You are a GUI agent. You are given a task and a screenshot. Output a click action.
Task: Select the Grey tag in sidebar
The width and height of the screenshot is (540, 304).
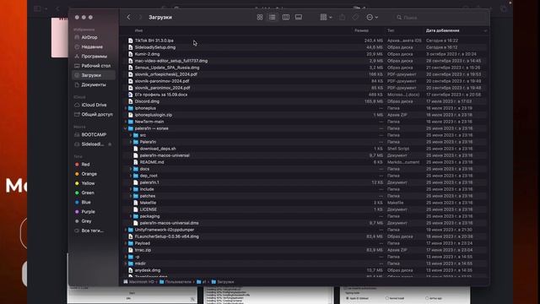[x=86, y=221]
